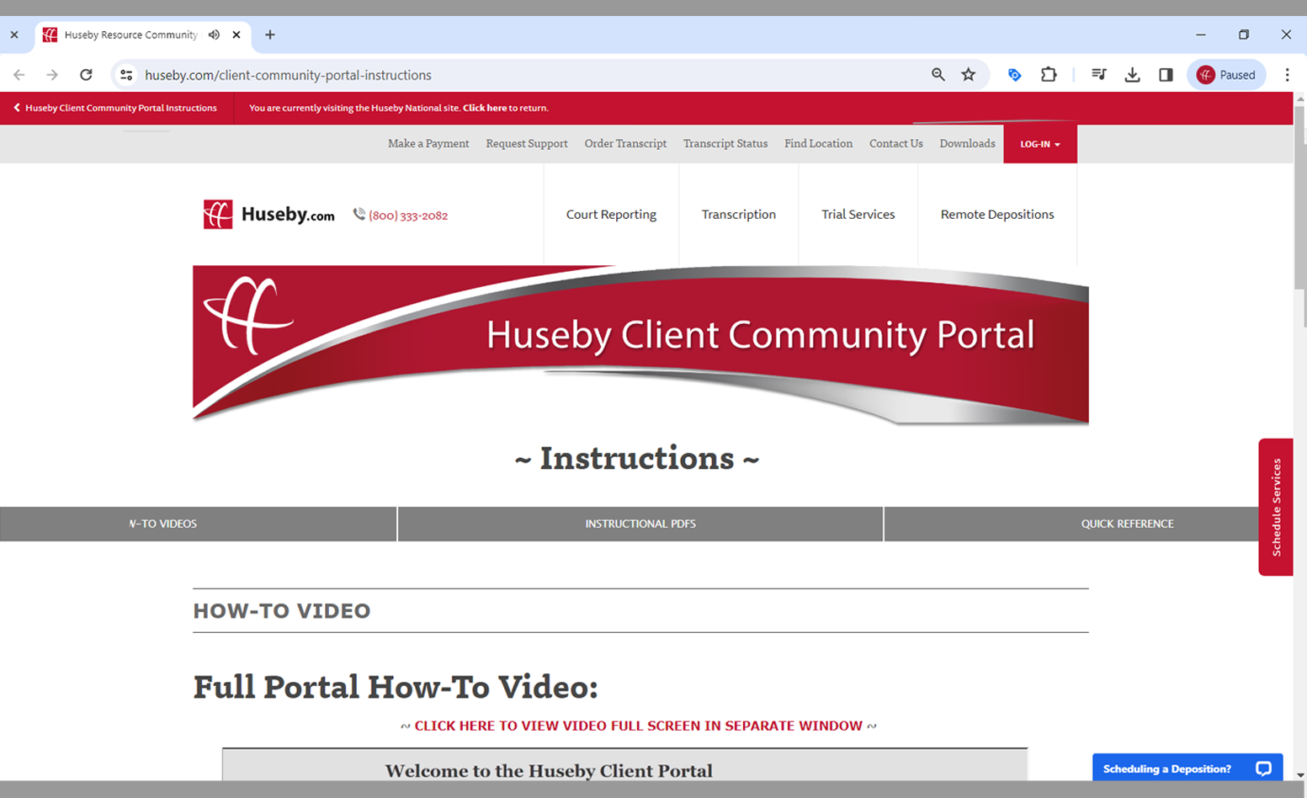Toggle the browser side panel icon
The height and width of the screenshot is (798, 1307).
pyautogui.click(x=1166, y=75)
